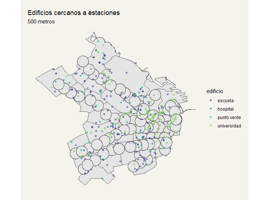The image size is (269, 200).
Task: Click the '500 metros' subtitle
Action: click(x=41, y=22)
